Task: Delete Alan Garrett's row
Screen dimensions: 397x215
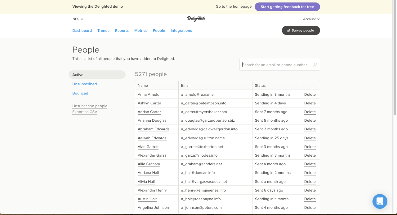Action: tap(310, 147)
